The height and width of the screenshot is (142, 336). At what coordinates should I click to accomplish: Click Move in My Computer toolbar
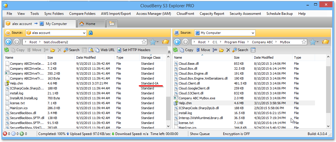(203, 50)
